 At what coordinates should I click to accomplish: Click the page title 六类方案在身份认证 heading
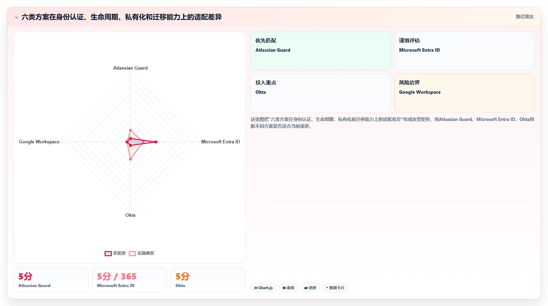click(x=121, y=17)
